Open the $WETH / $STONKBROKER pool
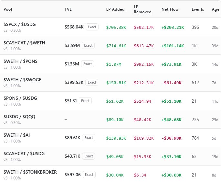Viewport: 221px width, 183px height. tap(111, 174)
